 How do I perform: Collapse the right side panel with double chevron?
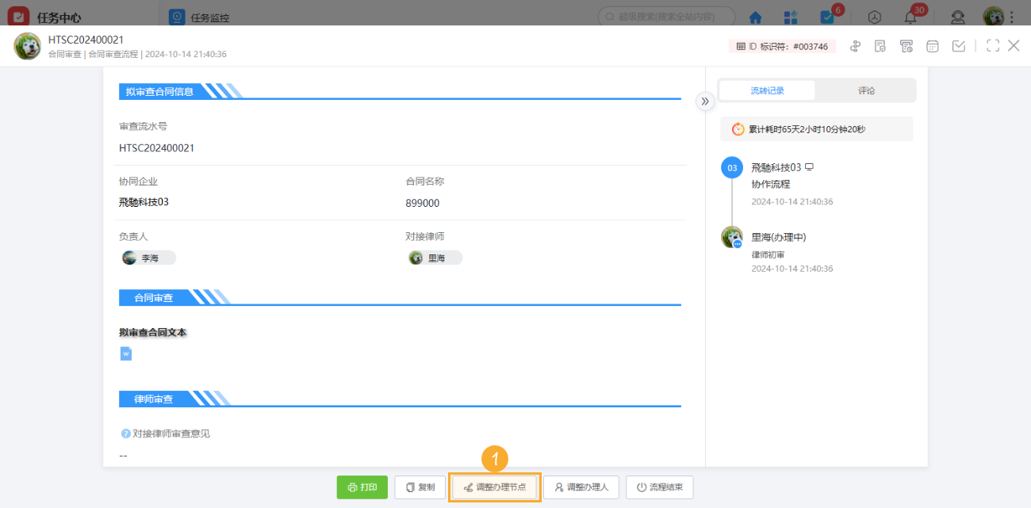704,101
